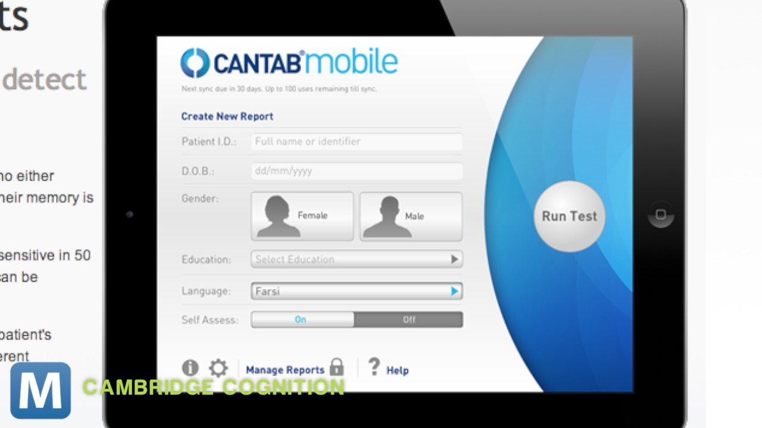This screenshot has width=762, height=428.
Task: Select Male gender option
Action: [x=411, y=216]
